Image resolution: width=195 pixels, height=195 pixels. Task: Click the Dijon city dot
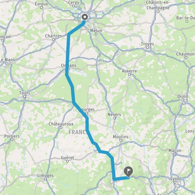[x=183, y=100]
